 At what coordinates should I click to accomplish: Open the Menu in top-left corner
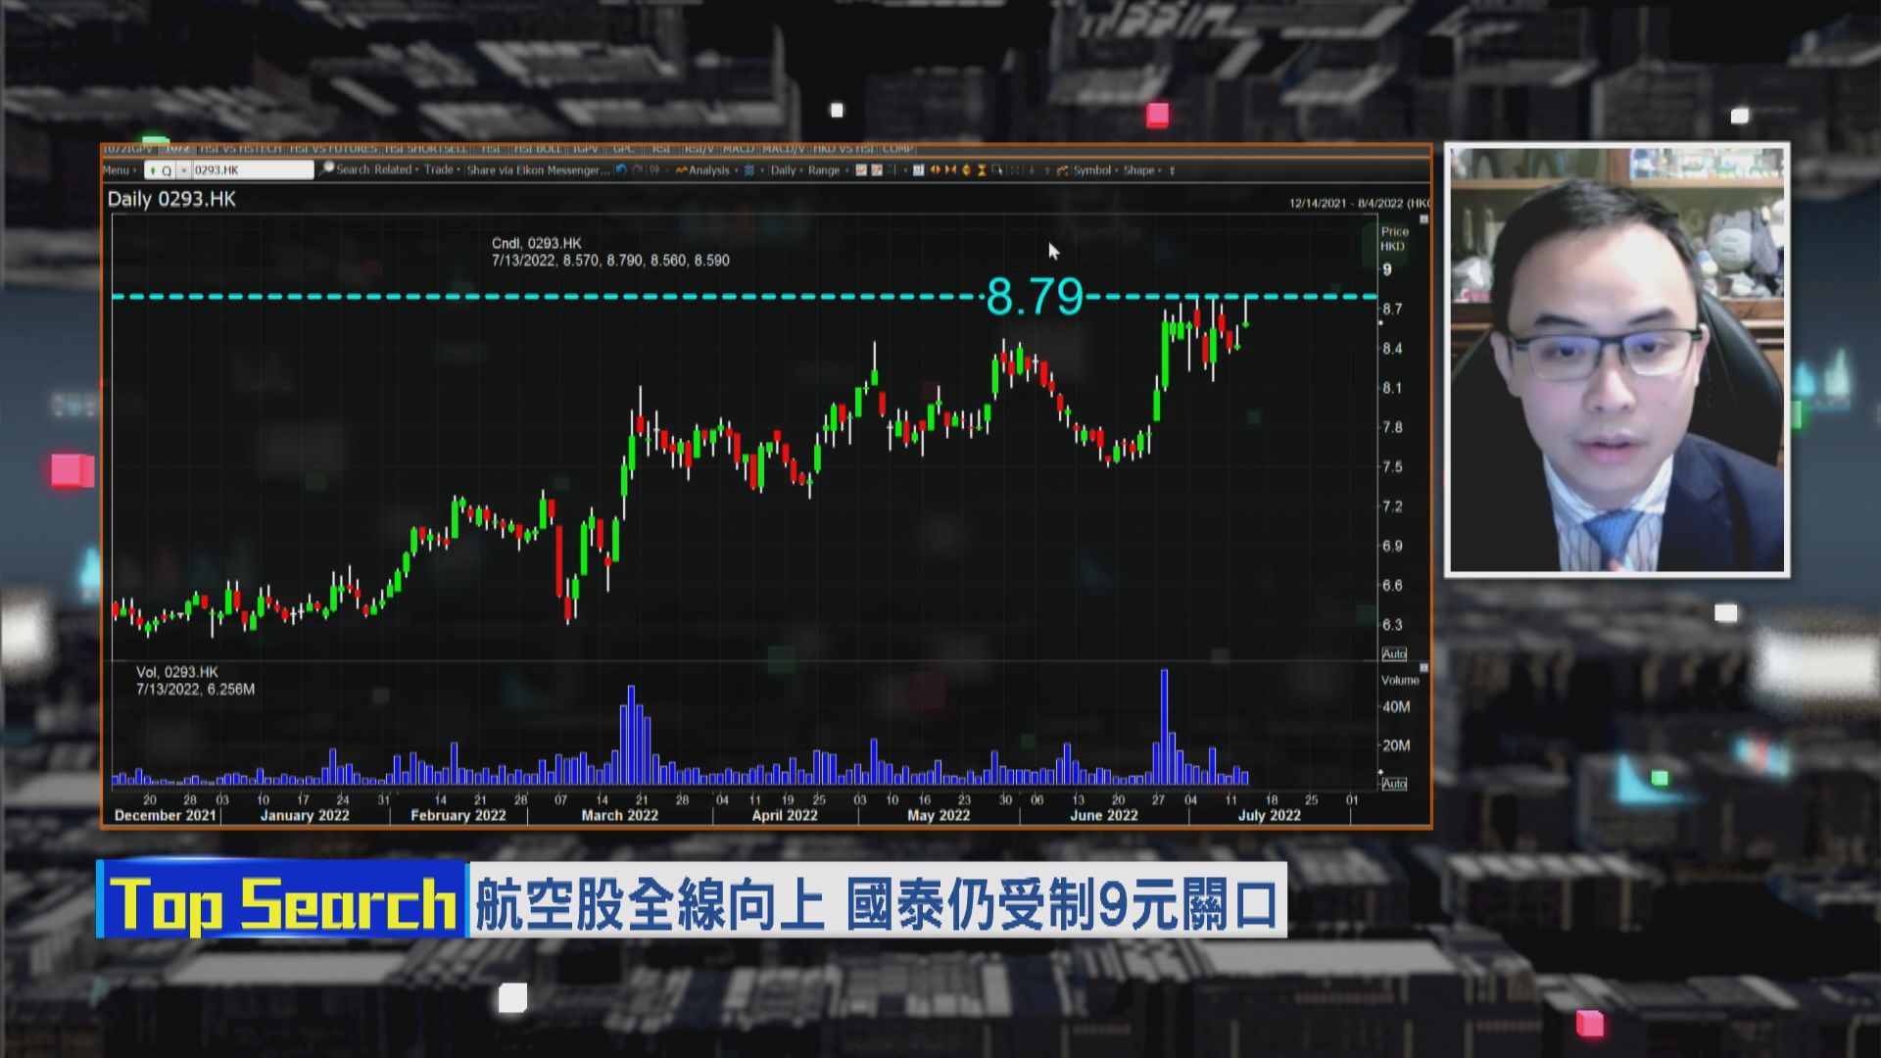[116, 168]
